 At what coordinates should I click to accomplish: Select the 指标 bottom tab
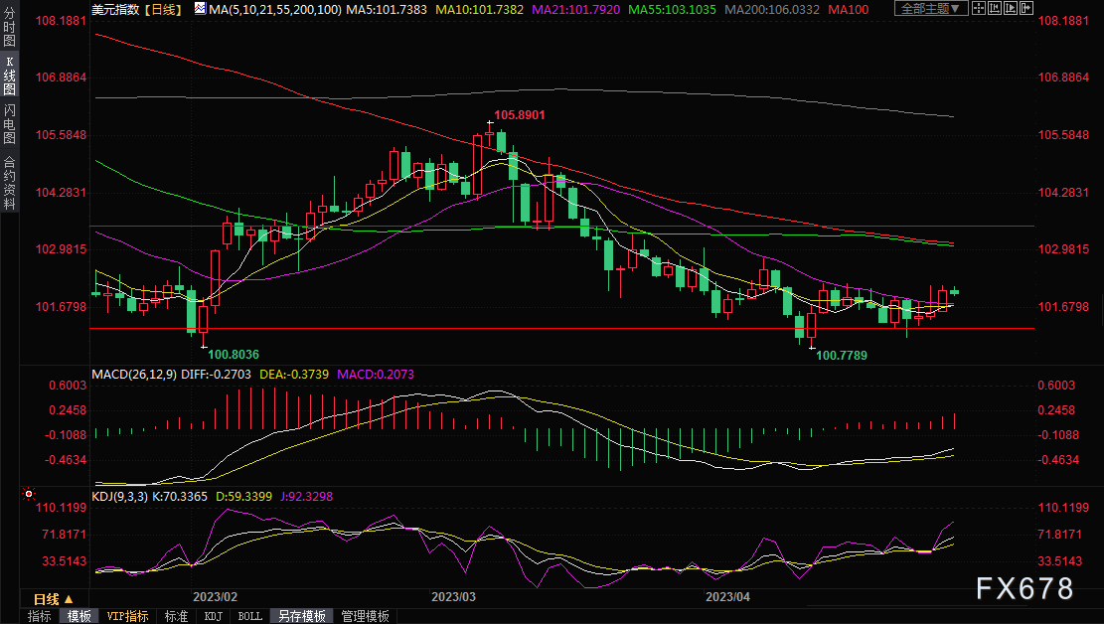pos(40,616)
